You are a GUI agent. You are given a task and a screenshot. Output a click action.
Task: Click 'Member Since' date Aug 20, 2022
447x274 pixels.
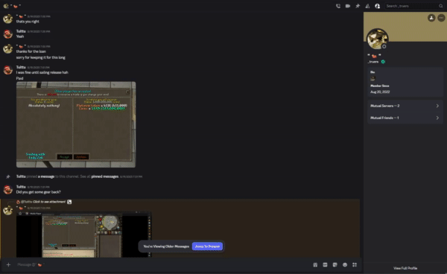(x=380, y=92)
